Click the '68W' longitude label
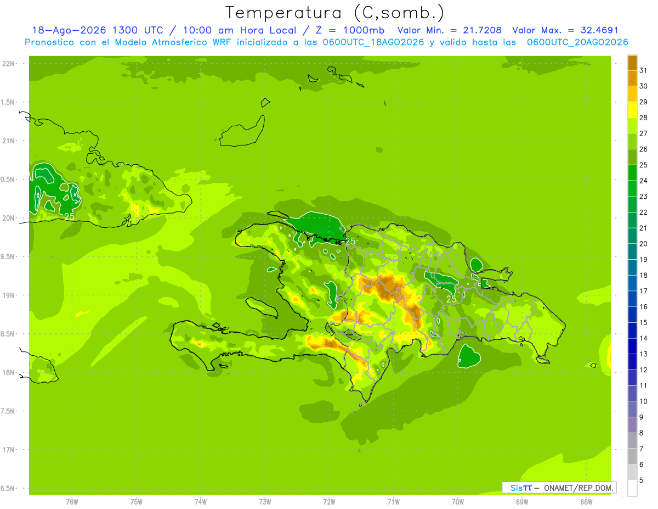Viewport: 658px width, 509px height. tap(586, 502)
